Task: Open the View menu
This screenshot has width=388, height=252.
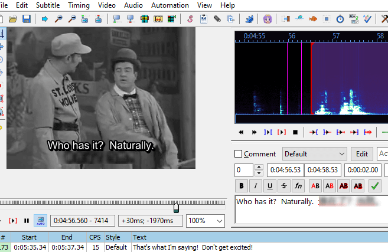Action: click(x=204, y=5)
